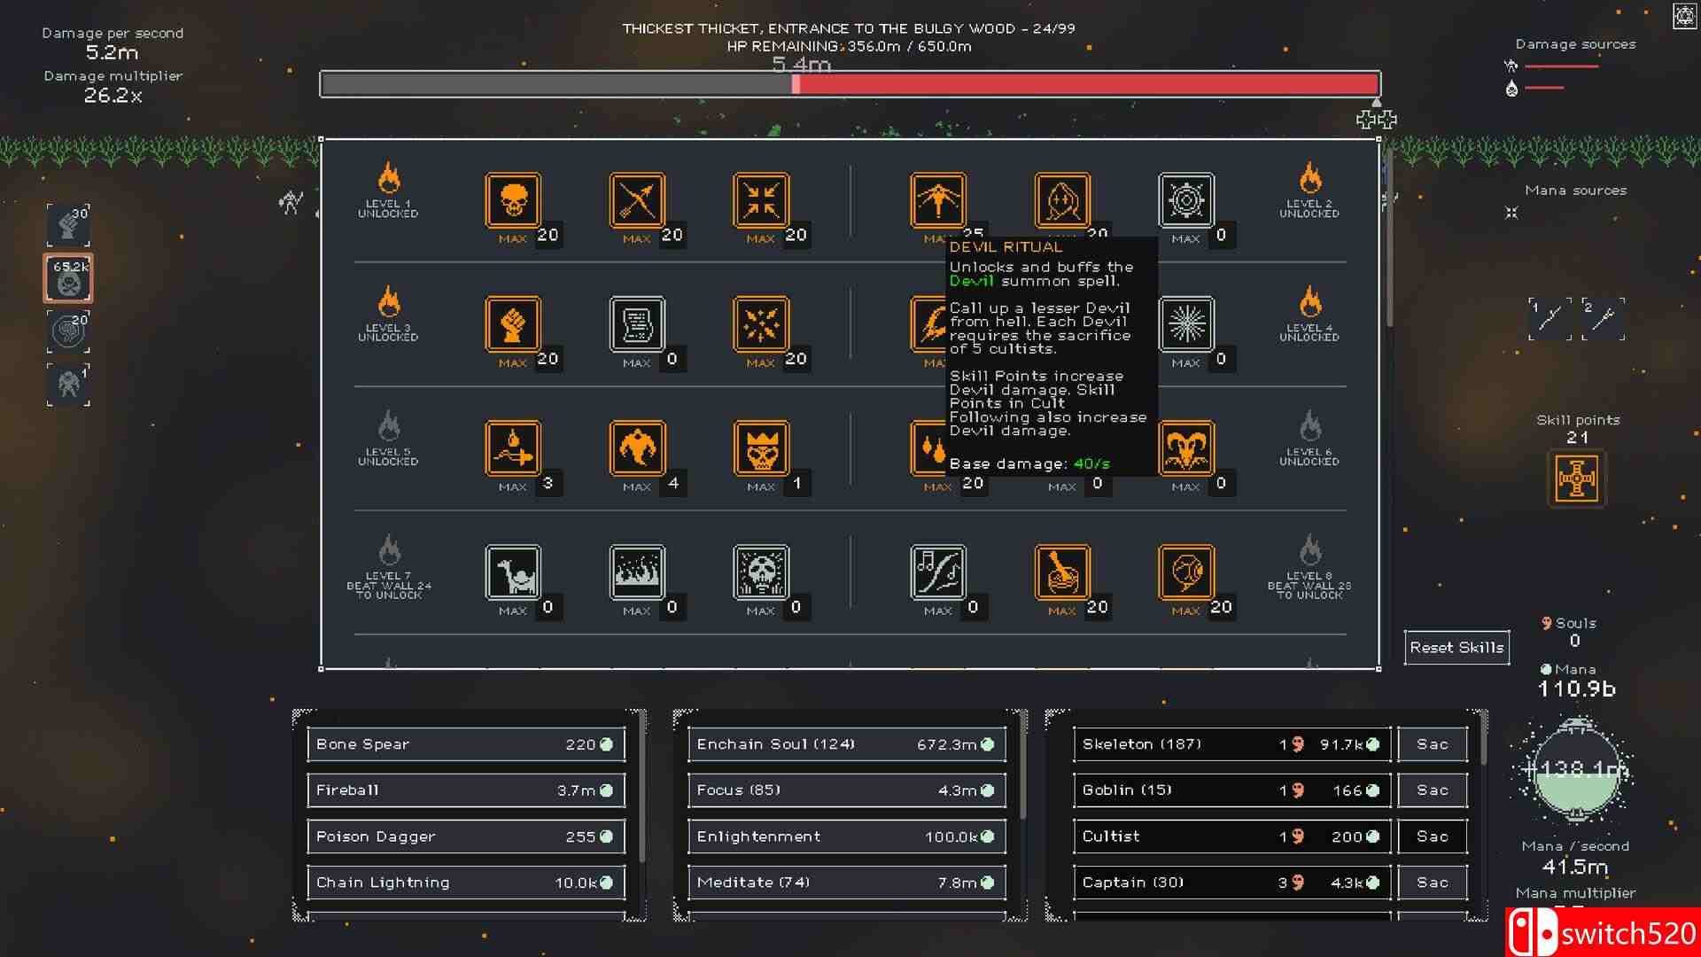Switch to the 65.2k skull sidebar tab
The image size is (1701, 957).
click(x=68, y=277)
